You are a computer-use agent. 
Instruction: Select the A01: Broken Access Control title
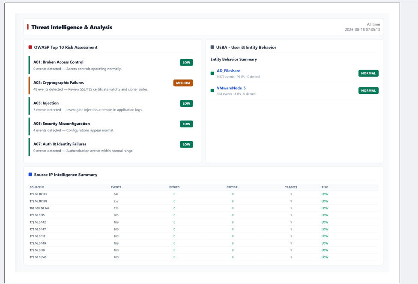pyautogui.click(x=58, y=62)
